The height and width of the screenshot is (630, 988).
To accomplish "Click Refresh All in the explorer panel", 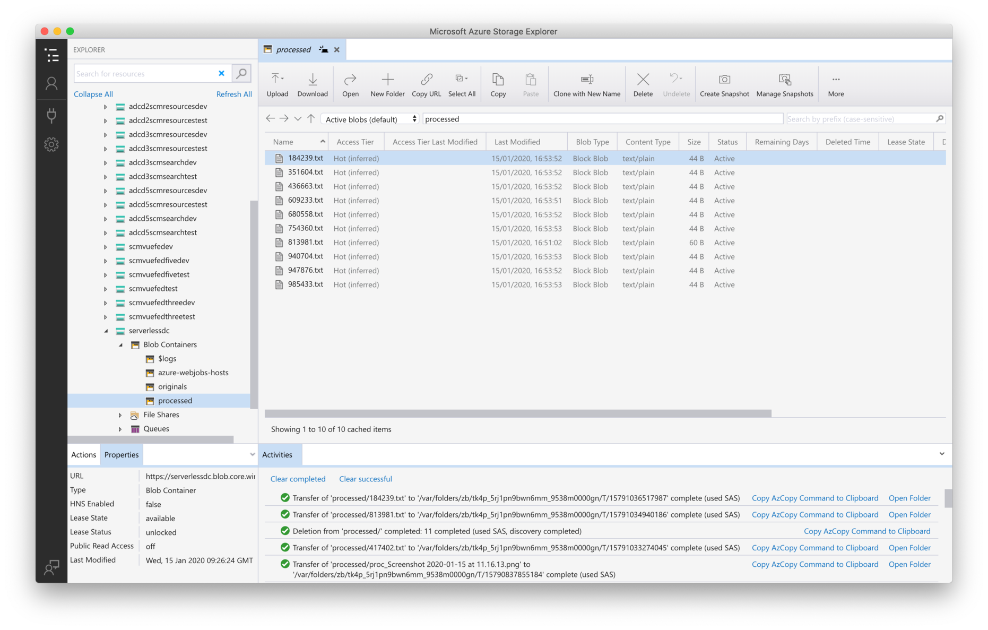I will point(234,94).
